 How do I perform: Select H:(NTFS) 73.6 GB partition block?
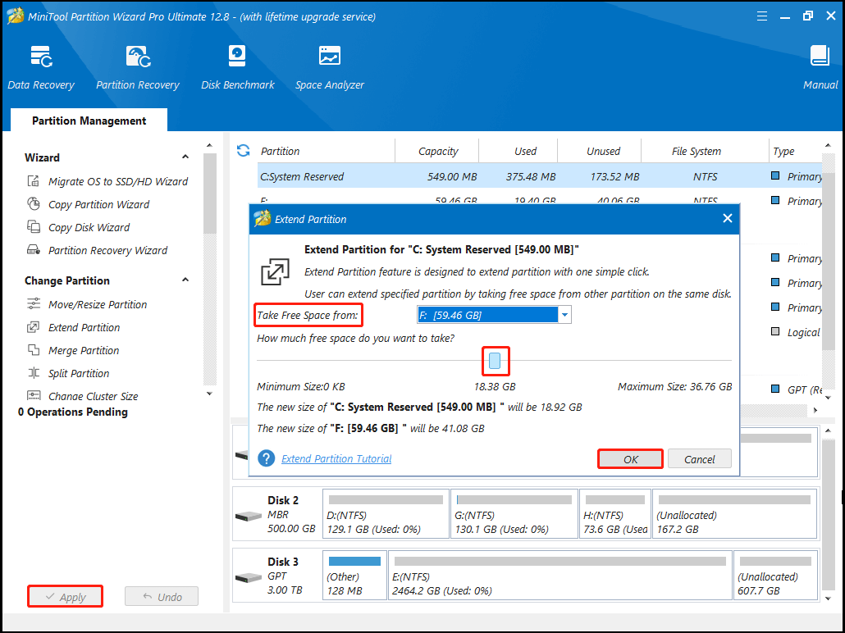click(x=615, y=514)
